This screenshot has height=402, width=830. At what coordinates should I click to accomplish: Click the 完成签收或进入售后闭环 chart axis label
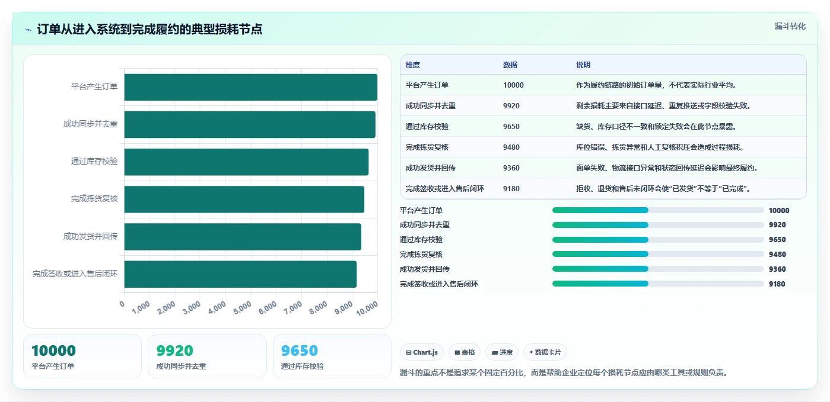coord(75,274)
